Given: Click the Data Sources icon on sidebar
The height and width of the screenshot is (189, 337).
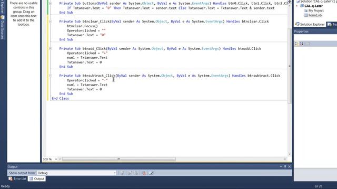Looking at the screenshot, I should pos(2,17).
